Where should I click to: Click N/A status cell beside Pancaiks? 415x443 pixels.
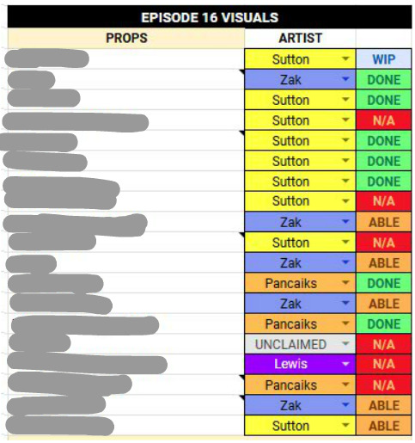point(384,385)
